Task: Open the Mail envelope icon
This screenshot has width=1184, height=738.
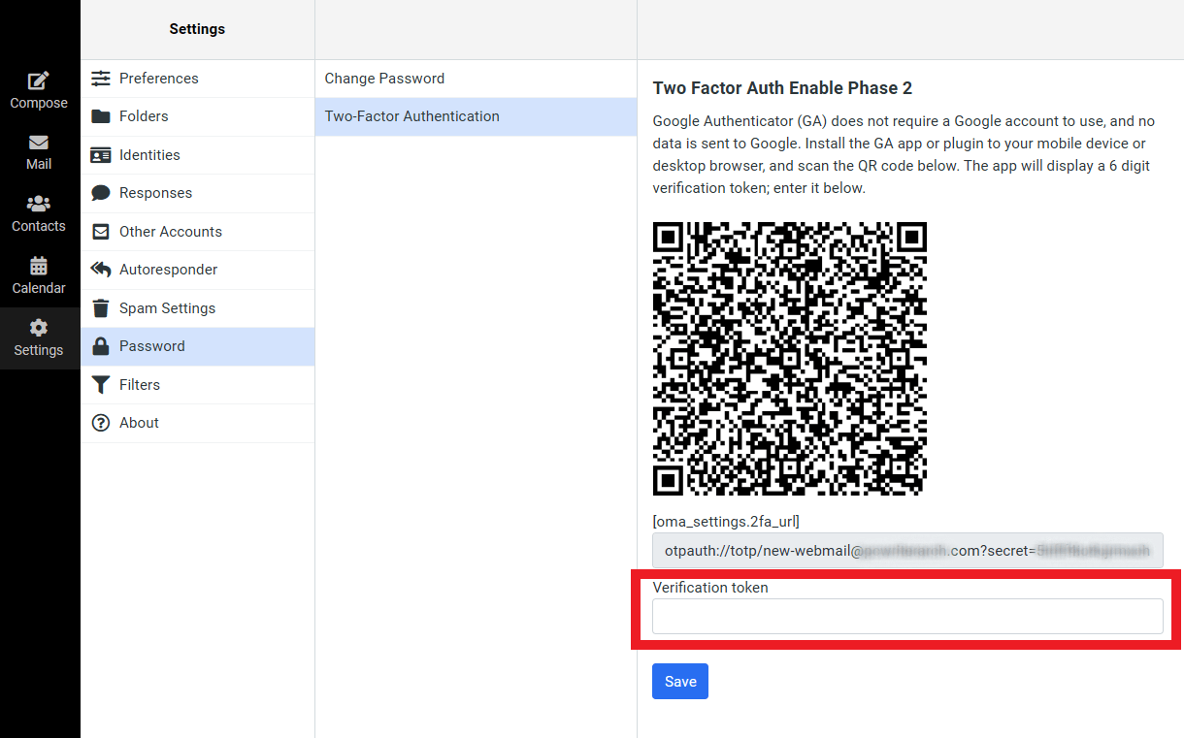Action: tap(39, 143)
